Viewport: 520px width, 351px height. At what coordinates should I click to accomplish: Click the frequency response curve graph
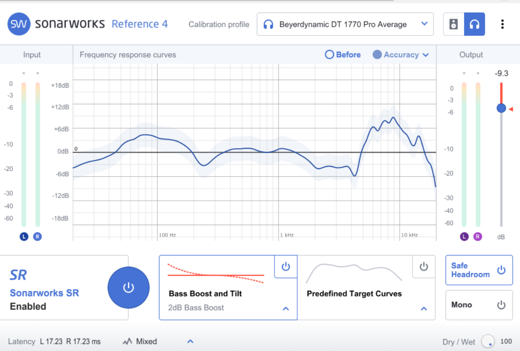coord(254,152)
